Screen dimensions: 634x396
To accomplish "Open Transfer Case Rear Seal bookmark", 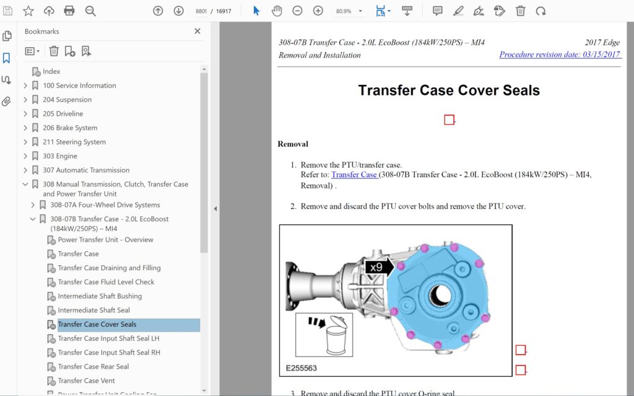I will click(x=93, y=366).
